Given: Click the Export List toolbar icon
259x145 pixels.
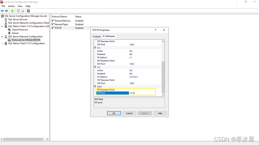Looking at the screenshot, I should (x=23, y=11).
